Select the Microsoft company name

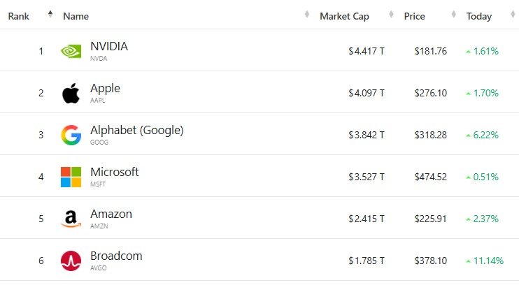pos(114,173)
